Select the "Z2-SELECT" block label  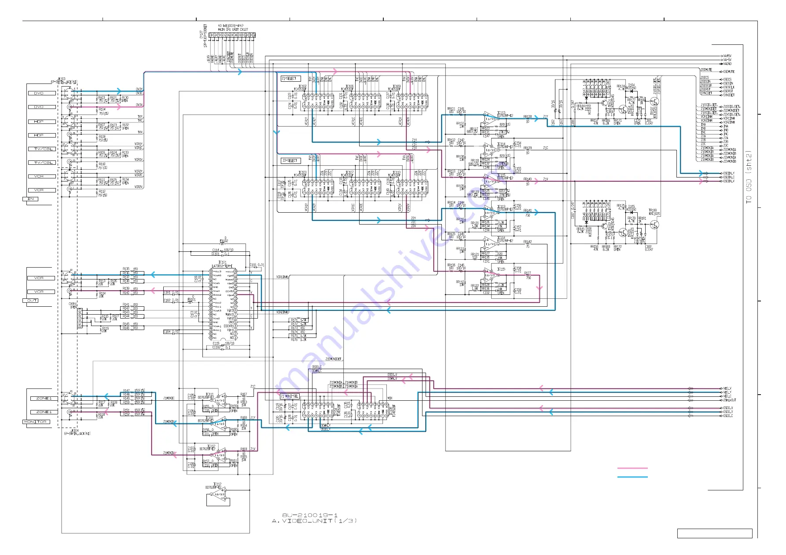(290, 161)
